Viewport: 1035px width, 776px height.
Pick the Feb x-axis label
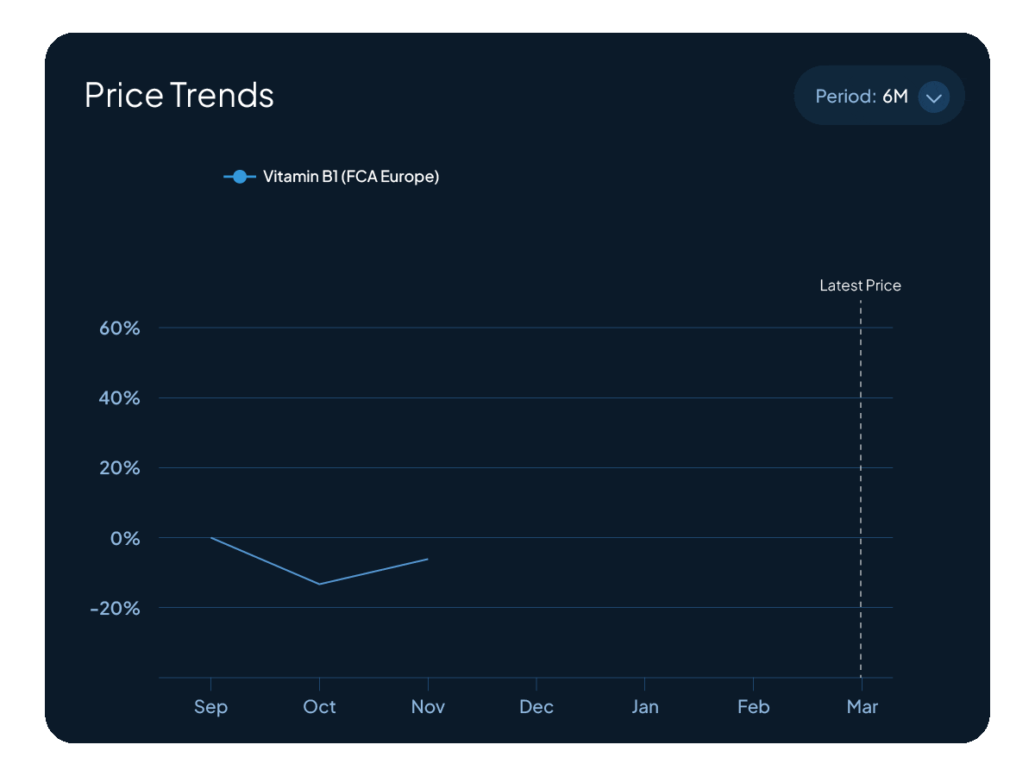click(x=753, y=707)
